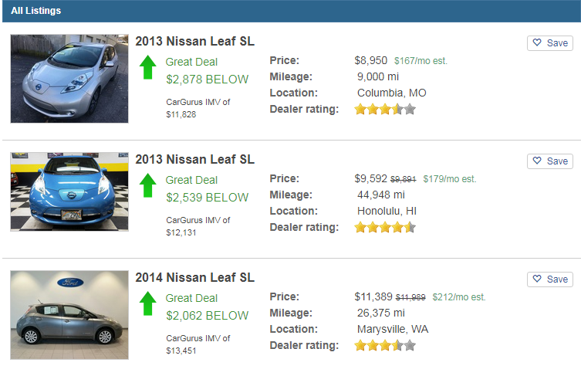Click green arrow on Columbia, MO listing
This screenshot has width=581, height=376.
click(147, 68)
